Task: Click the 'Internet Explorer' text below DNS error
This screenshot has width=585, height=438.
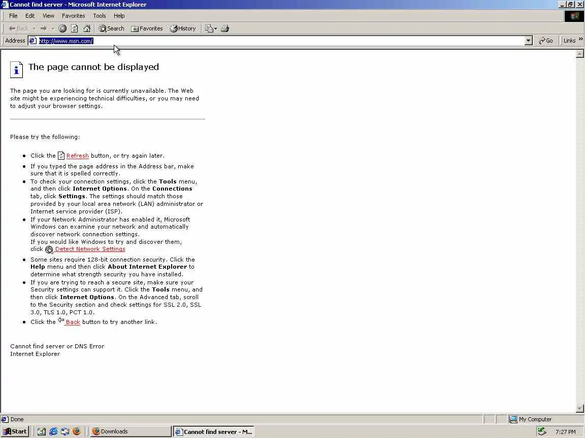Action: pos(35,354)
